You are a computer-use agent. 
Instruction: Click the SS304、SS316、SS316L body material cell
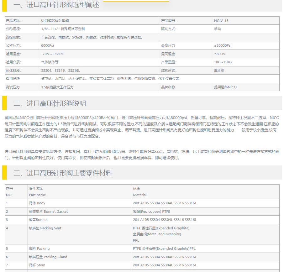[x=60, y=71]
